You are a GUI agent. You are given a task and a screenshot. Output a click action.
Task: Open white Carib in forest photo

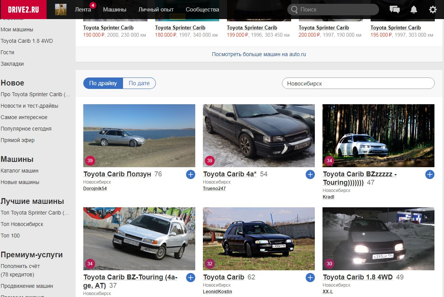[378, 136]
